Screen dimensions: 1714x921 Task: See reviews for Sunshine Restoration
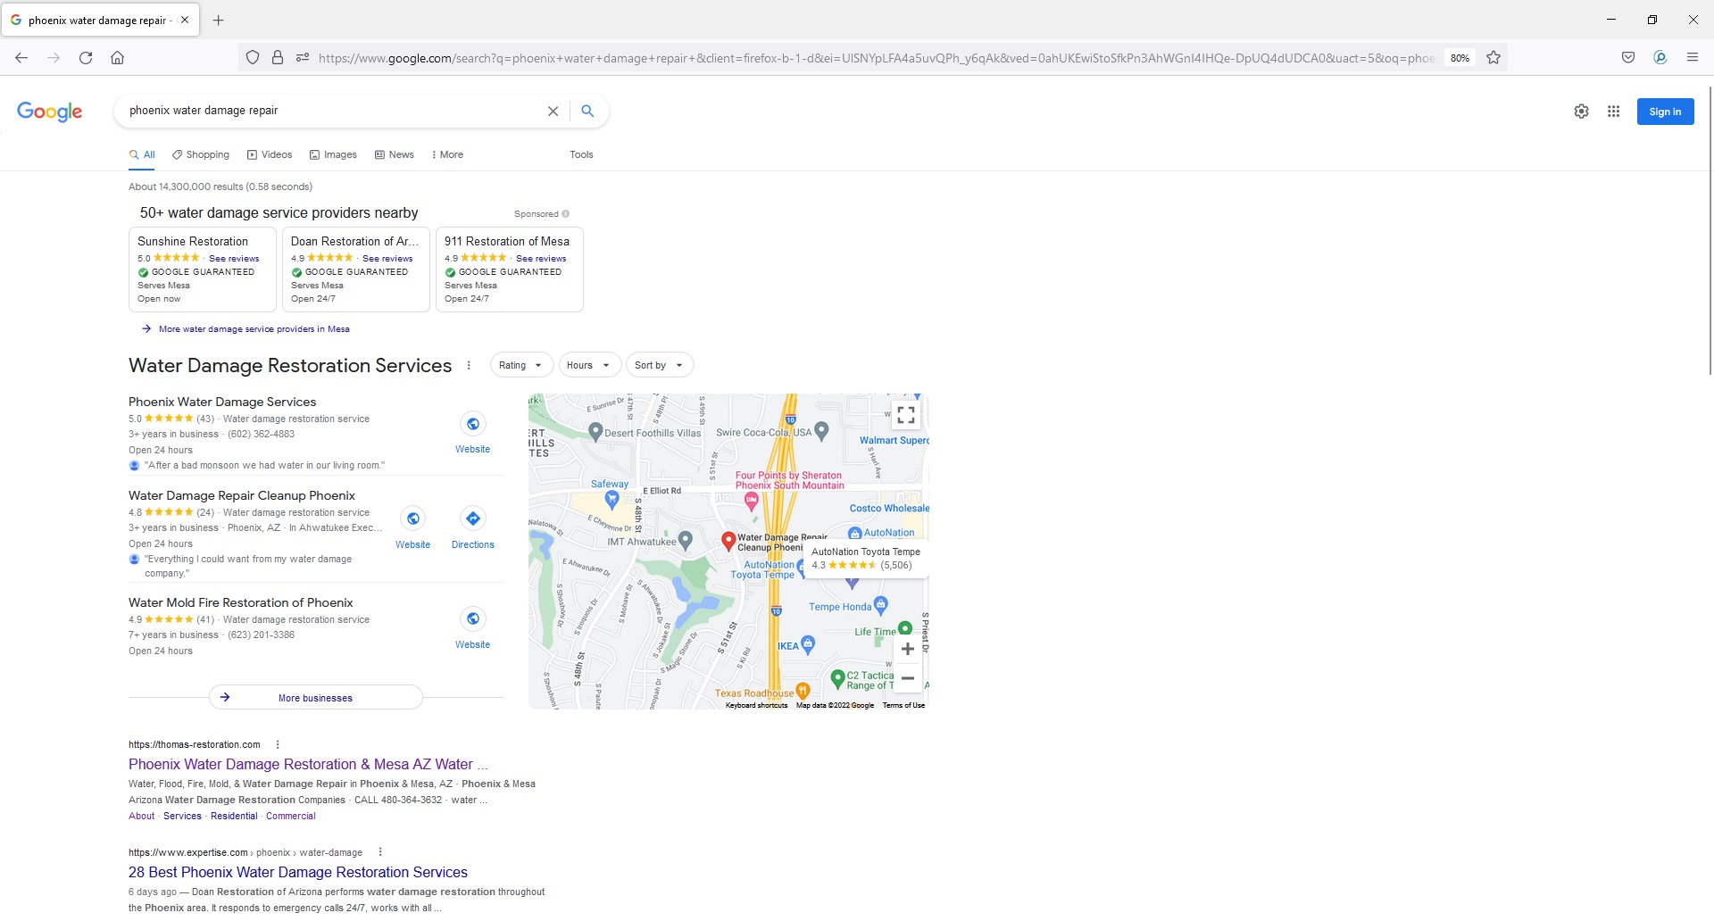click(x=234, y=258)
